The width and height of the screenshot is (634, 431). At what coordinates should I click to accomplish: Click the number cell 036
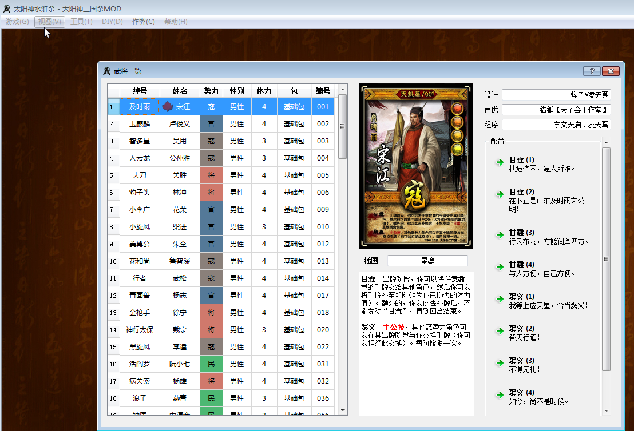click(323, 398)
